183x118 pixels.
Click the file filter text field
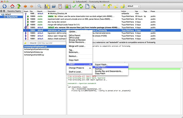click(x=52, y=43)
